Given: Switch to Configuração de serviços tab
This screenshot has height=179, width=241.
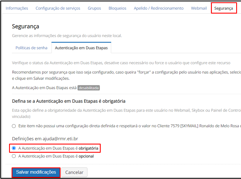Looking at the screenshot, I should [58, 8].
